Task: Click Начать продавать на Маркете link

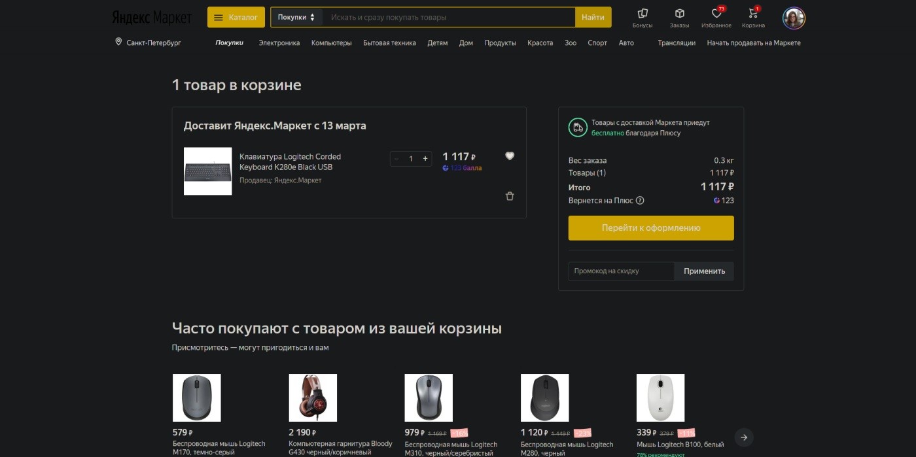Action: tap(754, 42)
